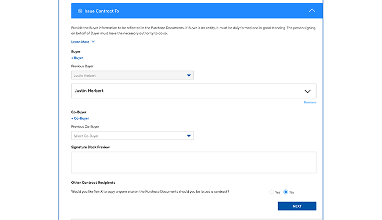This screenshot has height=220, width=382.
Task: Expand the Learn More link
Action: click(83, 41)
